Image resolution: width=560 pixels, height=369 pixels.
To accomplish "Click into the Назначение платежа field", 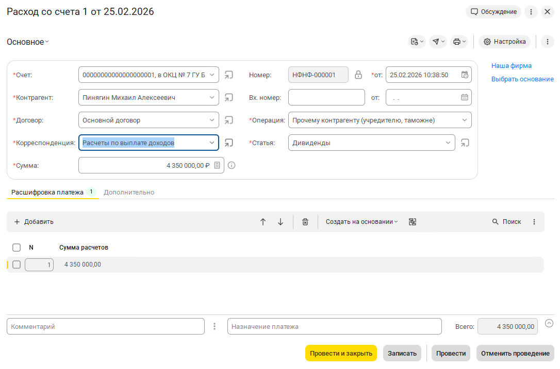I will (334, 326).
